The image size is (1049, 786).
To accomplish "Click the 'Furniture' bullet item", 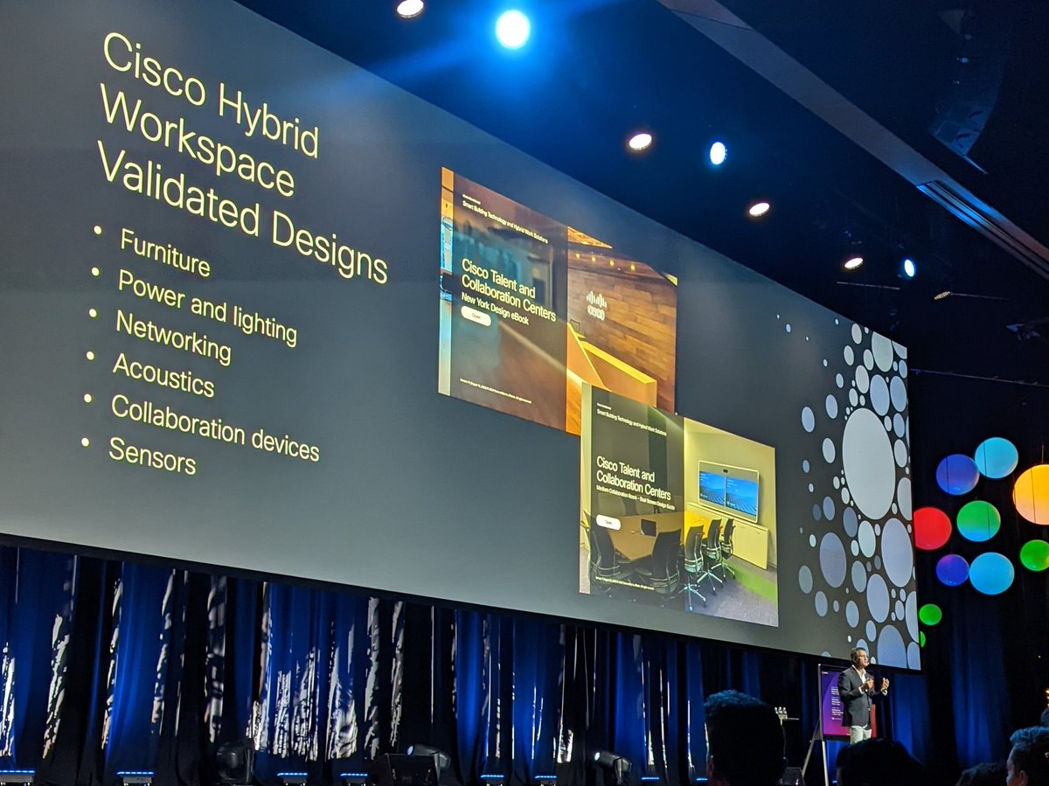I will 165,253.
